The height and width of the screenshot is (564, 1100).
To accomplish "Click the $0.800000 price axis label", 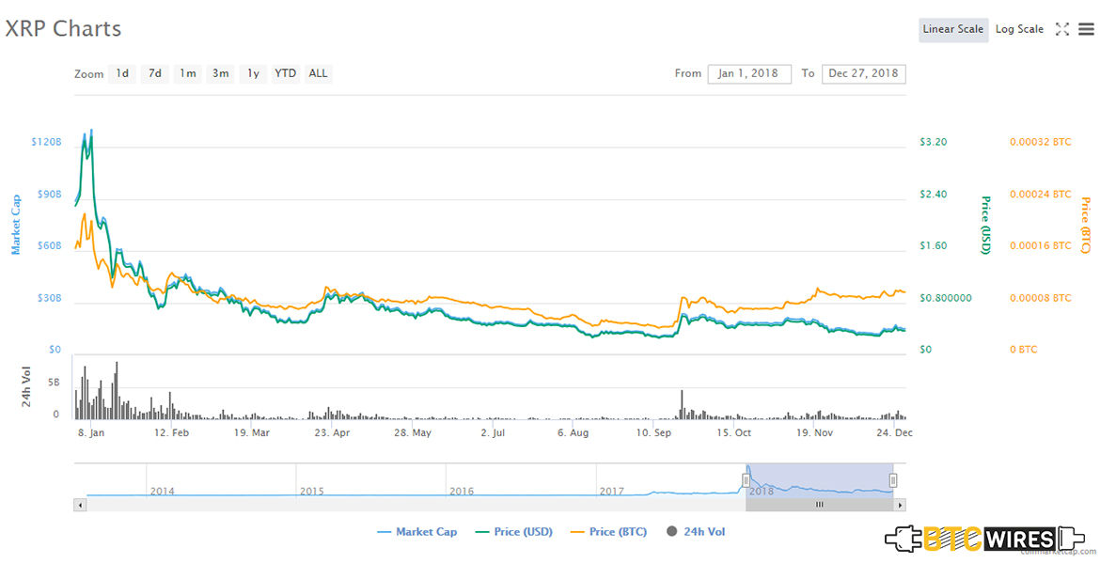I will click(x=946, y=298).
